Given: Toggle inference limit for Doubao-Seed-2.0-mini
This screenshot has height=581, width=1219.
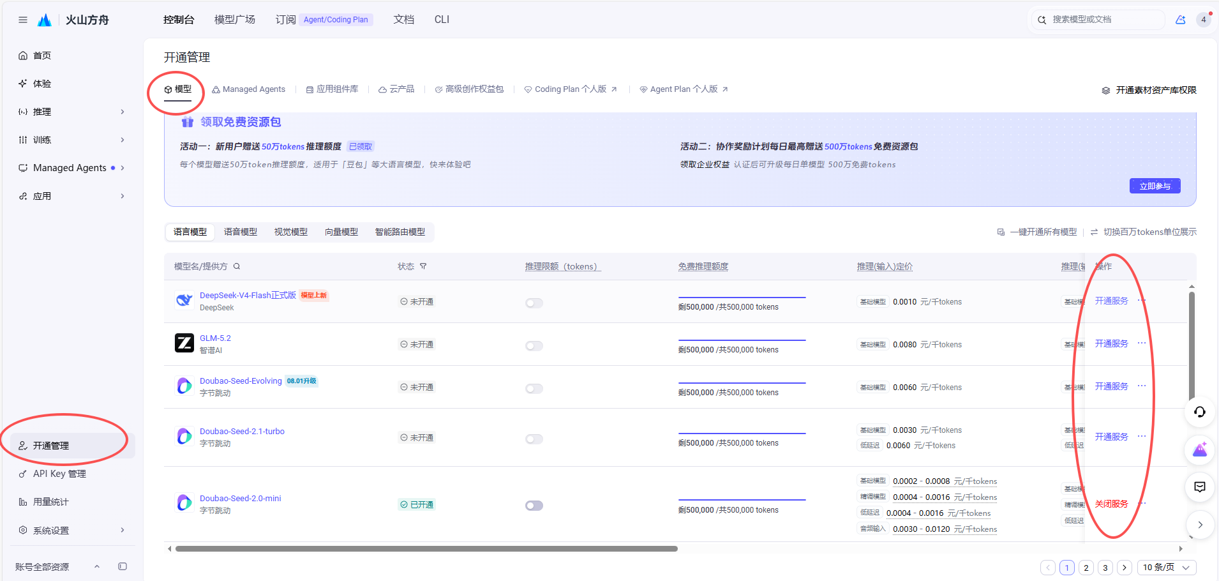Looking at the screenshot, I should 534,506.
